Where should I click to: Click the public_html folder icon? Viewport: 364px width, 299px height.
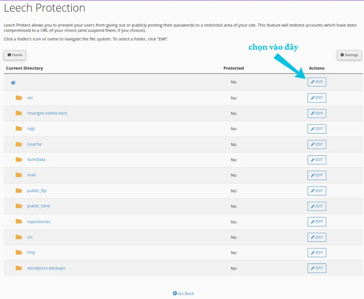[x=18, y=206]
